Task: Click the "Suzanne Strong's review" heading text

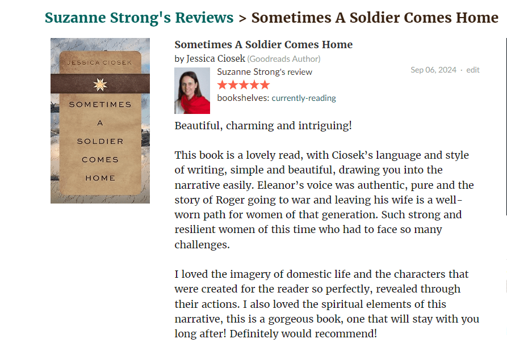Action: pos(265,72)
